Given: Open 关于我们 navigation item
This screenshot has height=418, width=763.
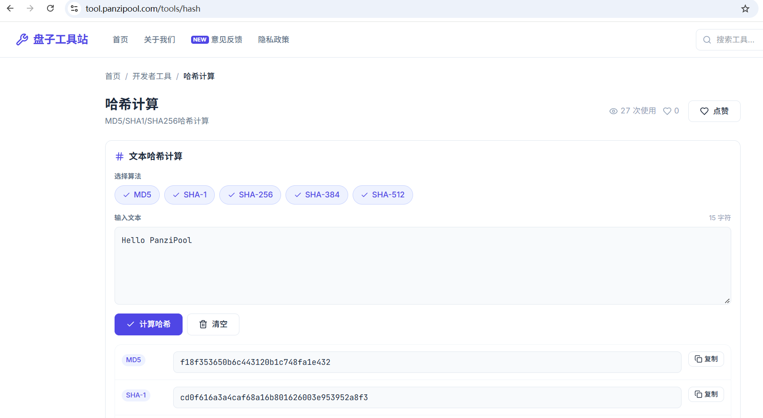Looking at the screenshot, I should pos(160,40).
